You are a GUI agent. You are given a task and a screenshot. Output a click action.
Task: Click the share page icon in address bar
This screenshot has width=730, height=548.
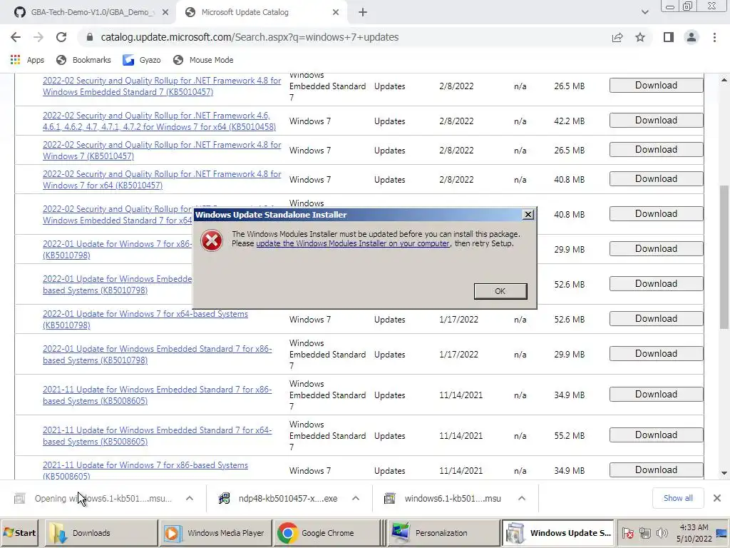point(617,37)
